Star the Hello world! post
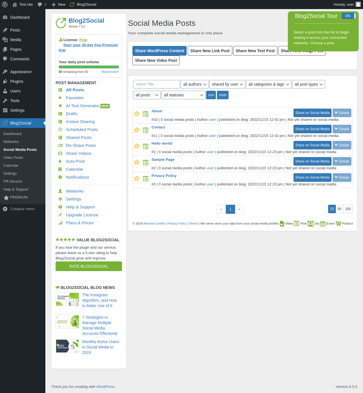 pyautogui.click(x=137, y=146)
